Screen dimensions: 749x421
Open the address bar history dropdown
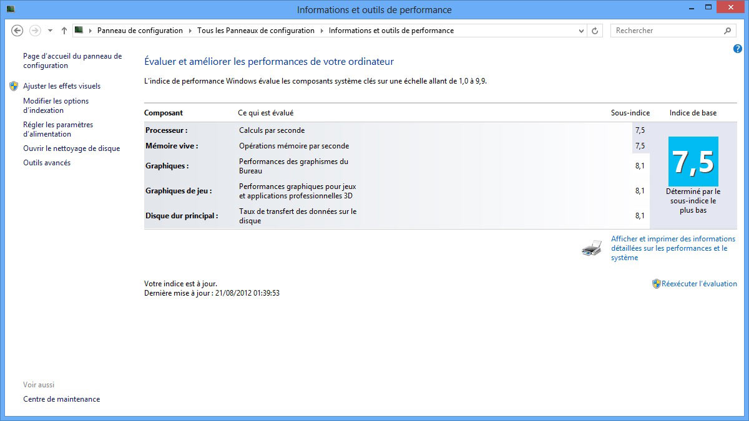point(580,30)
